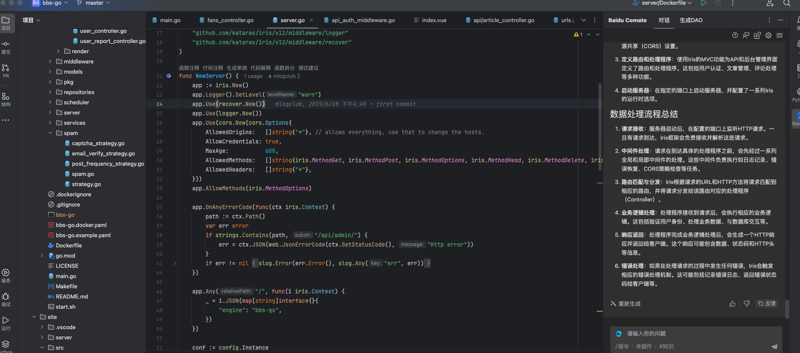Close the server.go editor tab

coord(311,20)
